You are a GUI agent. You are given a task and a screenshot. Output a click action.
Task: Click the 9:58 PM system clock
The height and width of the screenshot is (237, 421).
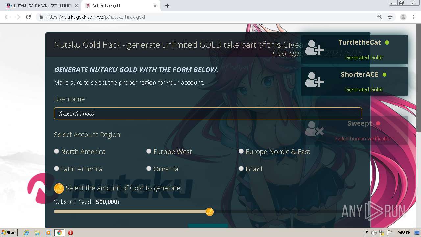click(x=404, y=233)
